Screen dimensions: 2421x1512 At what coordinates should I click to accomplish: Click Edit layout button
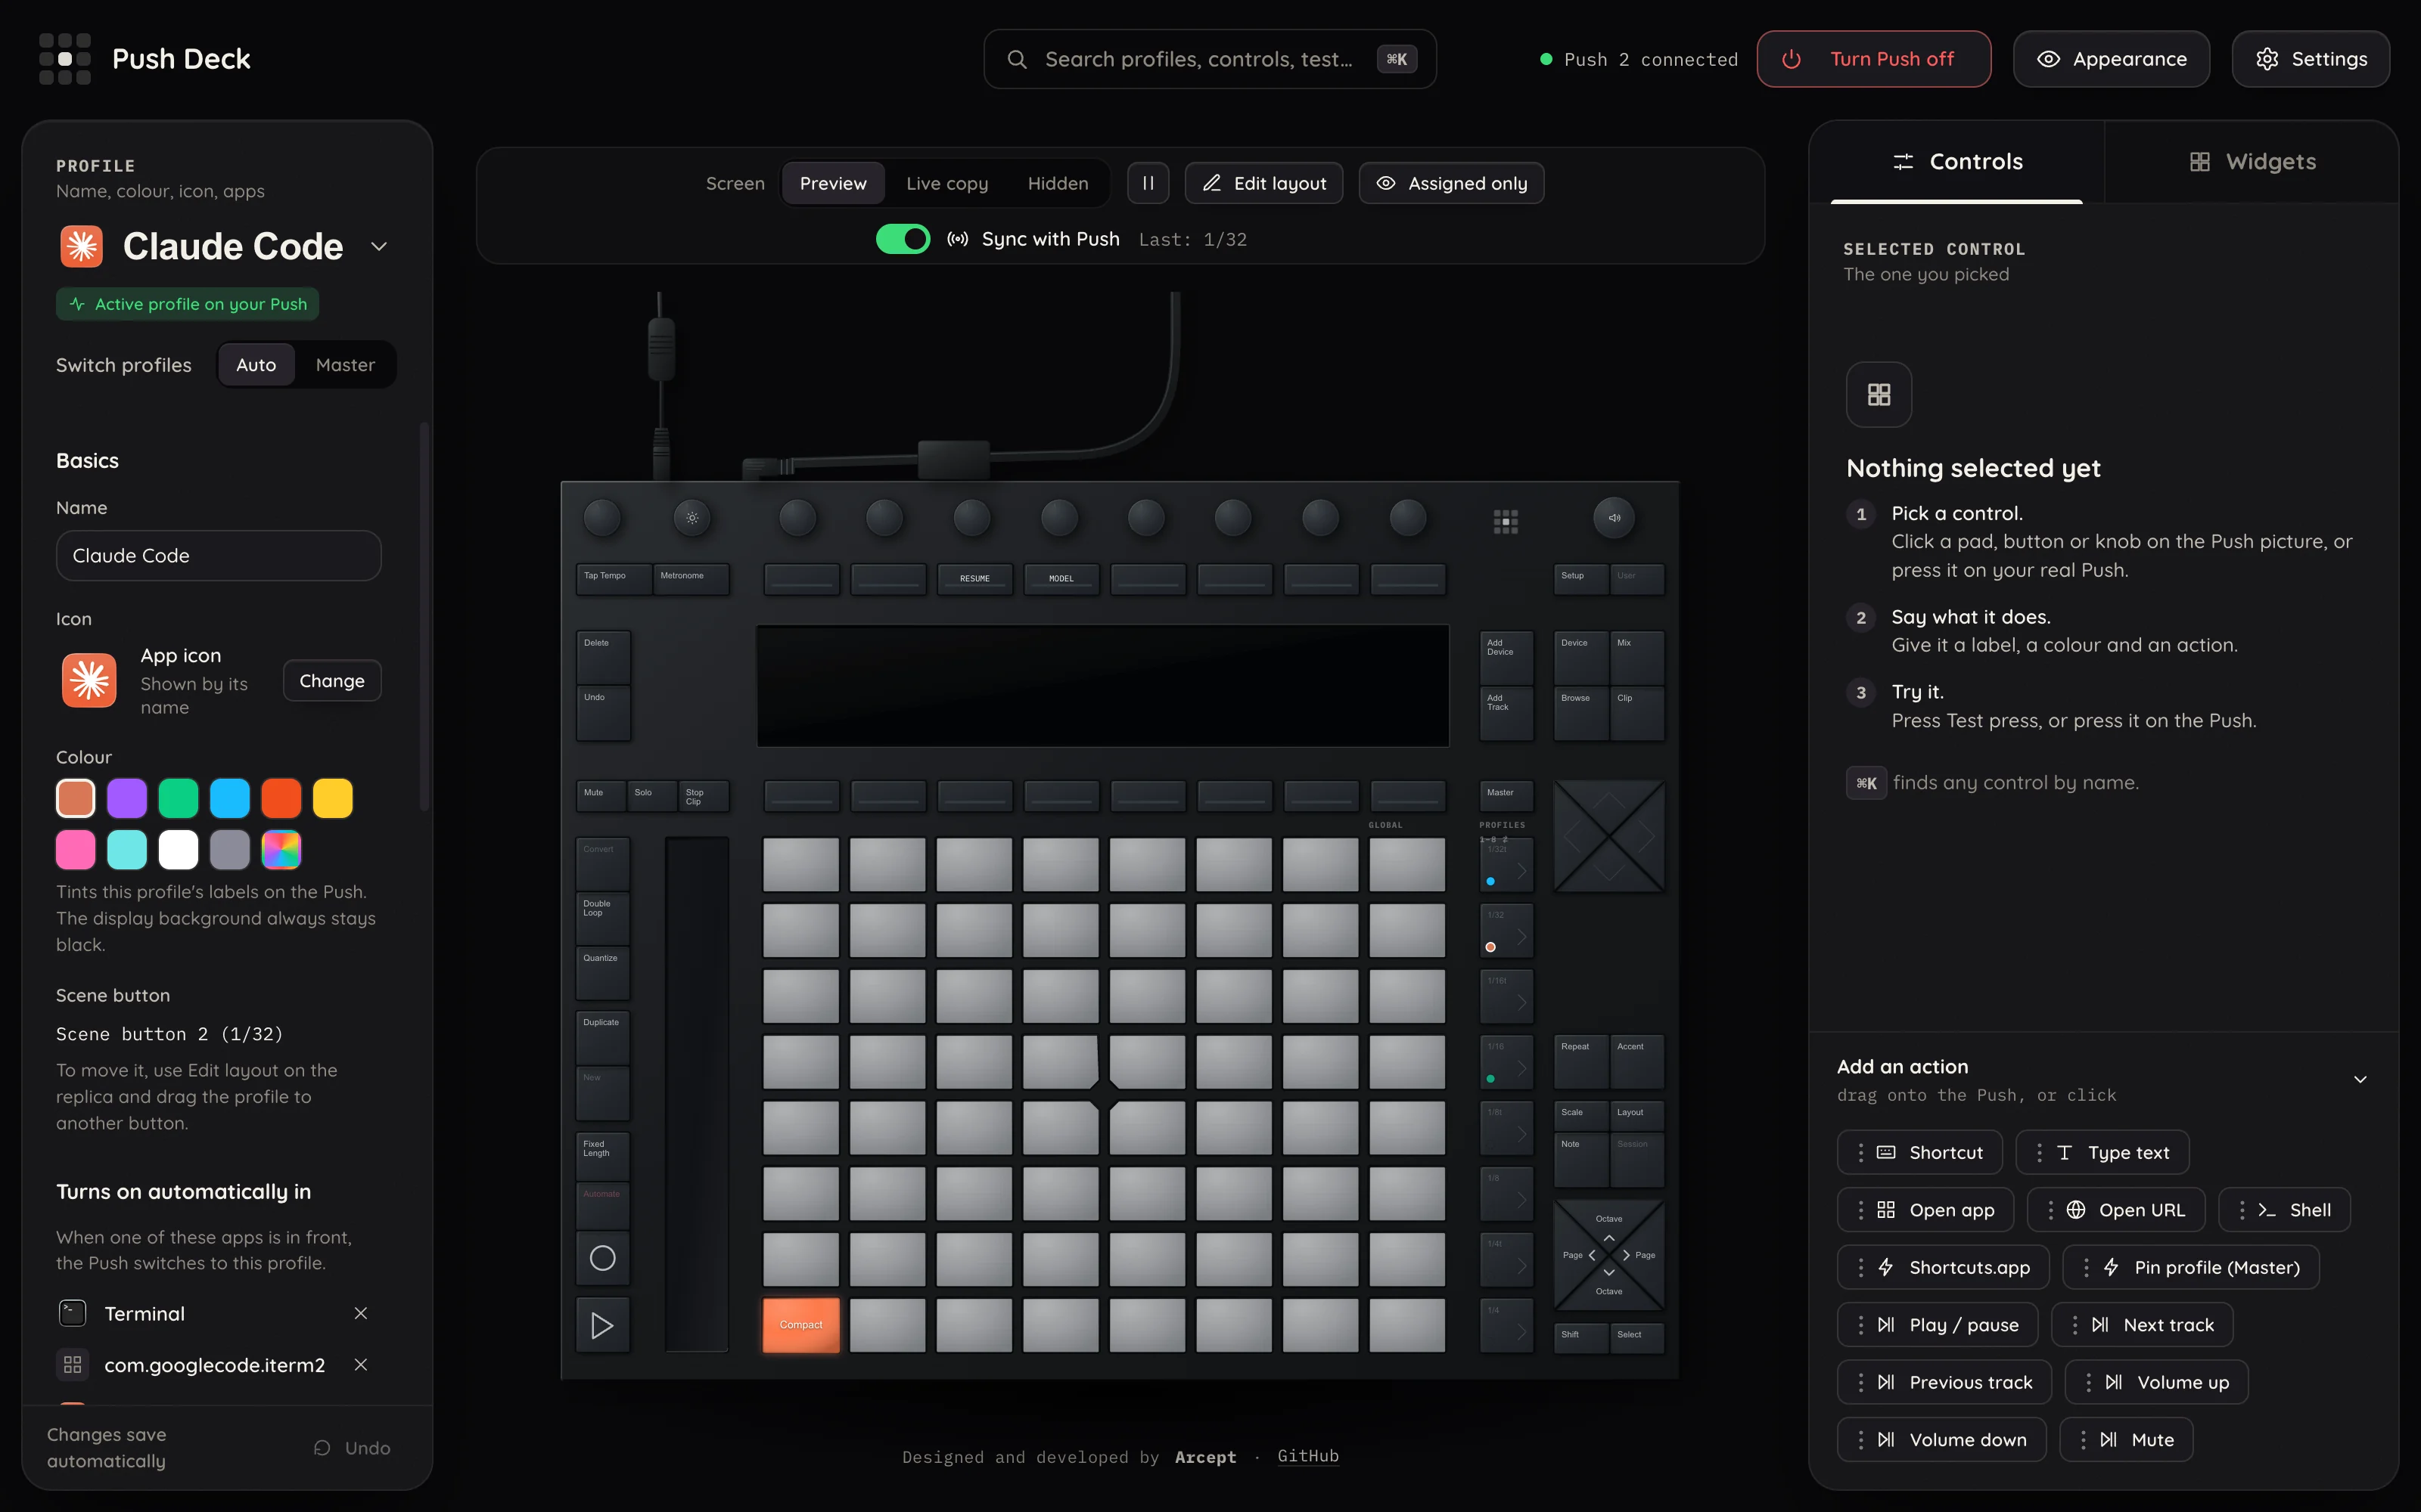tap(1263, 183)
